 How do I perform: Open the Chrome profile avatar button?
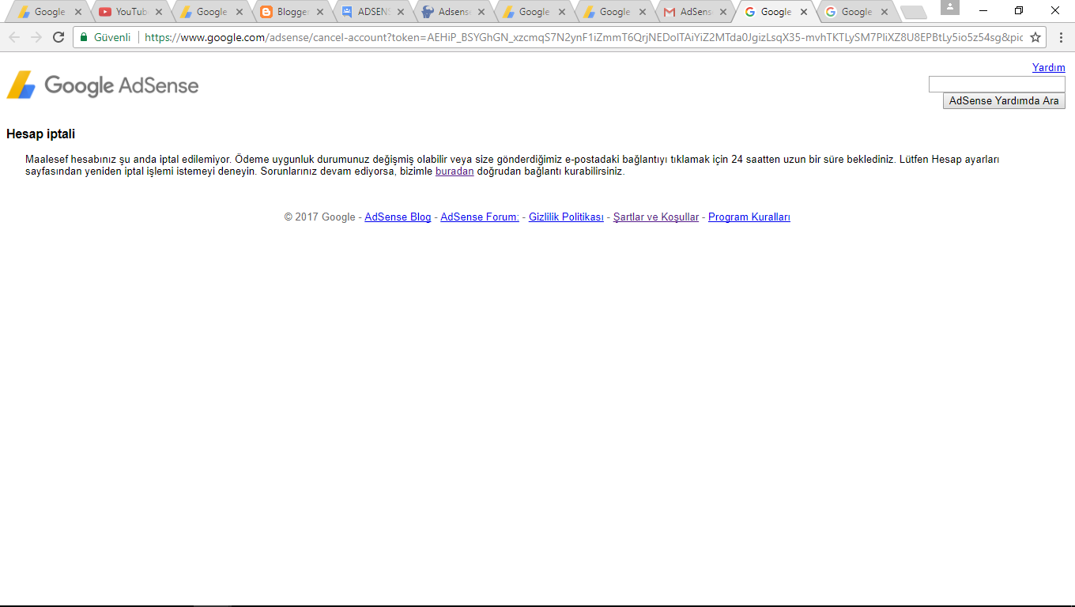[949, 7]
